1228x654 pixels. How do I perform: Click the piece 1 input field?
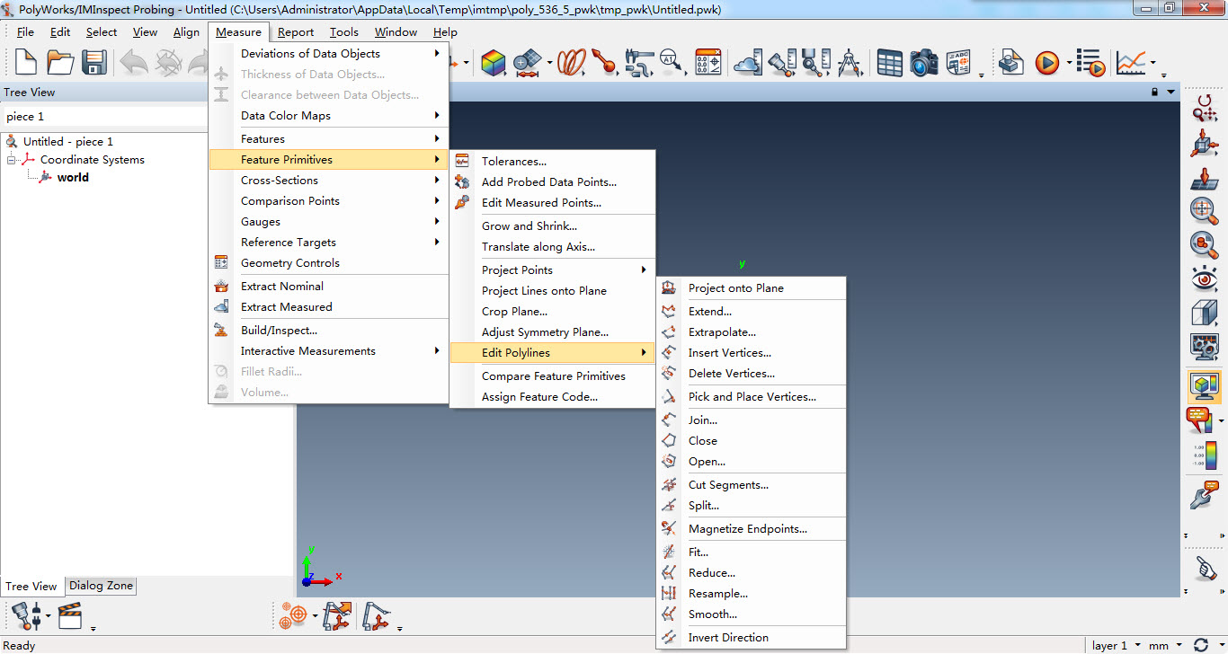106,117
